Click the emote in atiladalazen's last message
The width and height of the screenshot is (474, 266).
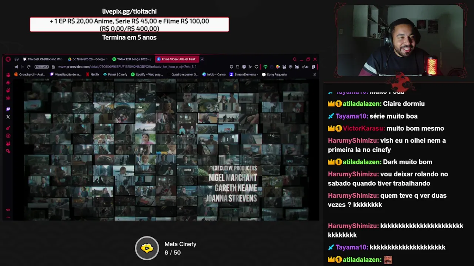pyautogui.click(x=388, y=260)
